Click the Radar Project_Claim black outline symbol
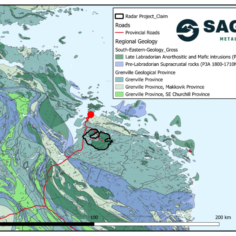This screenshot has height=236, width=236. [119, 17]
